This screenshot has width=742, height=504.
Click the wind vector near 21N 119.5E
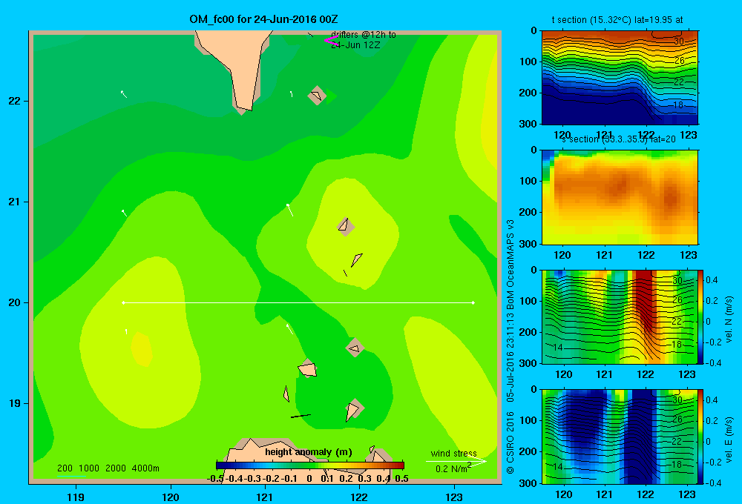[x=125, y=213]
